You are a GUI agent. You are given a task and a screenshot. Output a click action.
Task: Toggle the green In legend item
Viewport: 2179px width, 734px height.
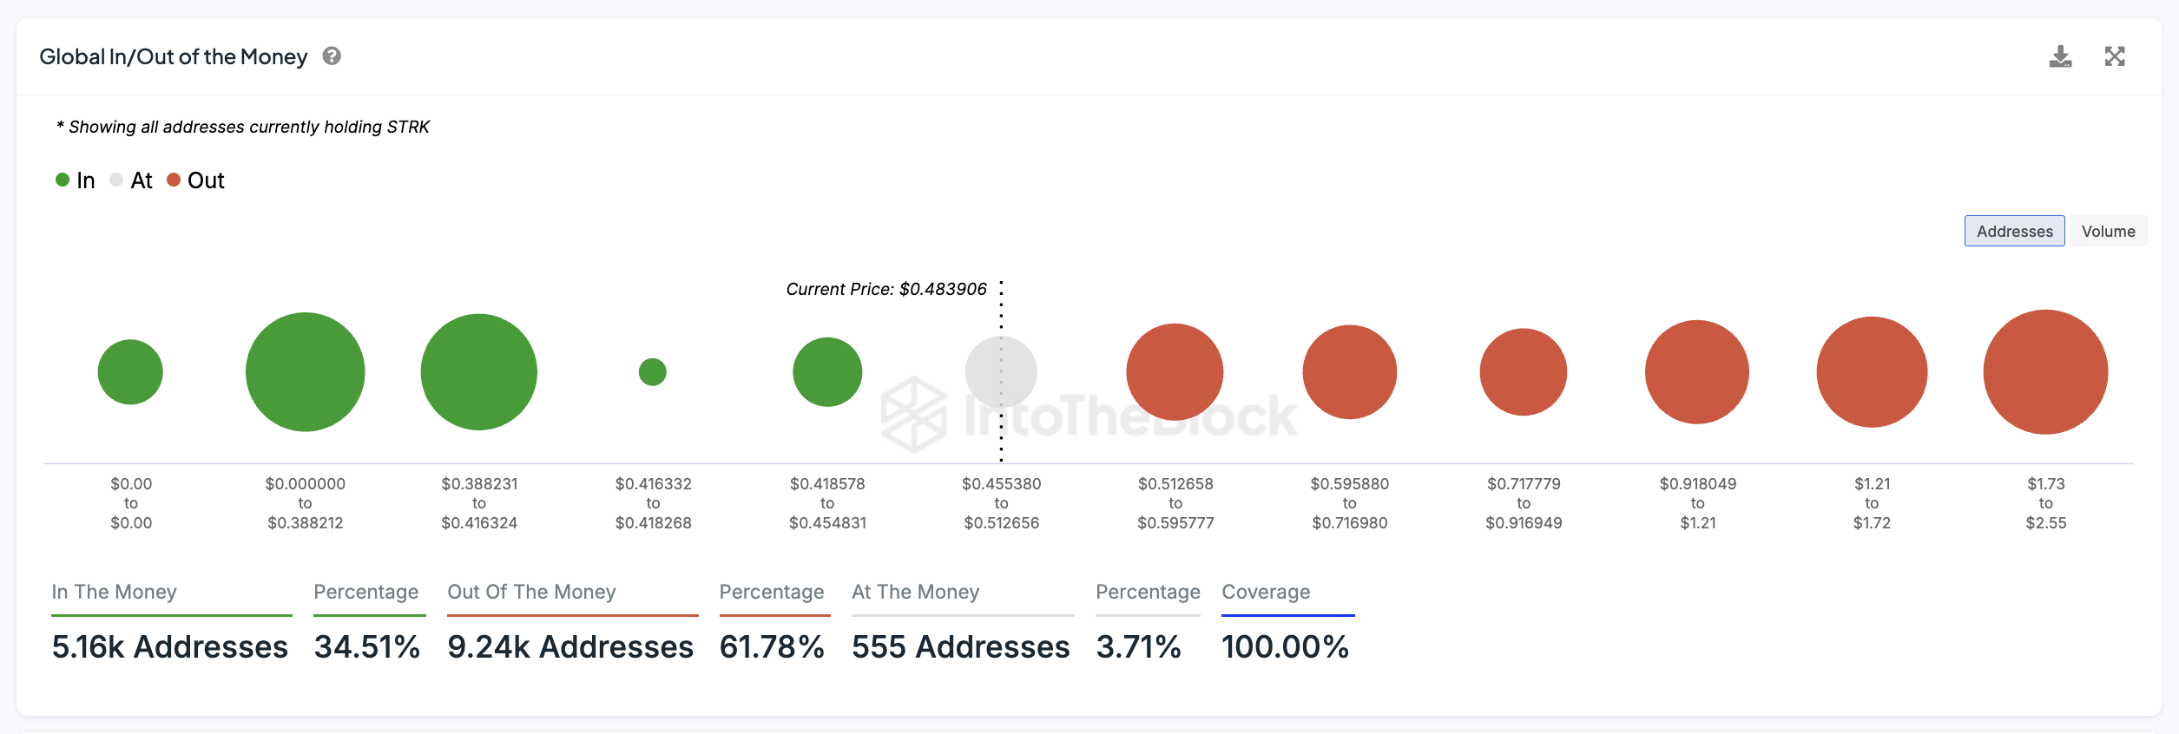(75, 180)
